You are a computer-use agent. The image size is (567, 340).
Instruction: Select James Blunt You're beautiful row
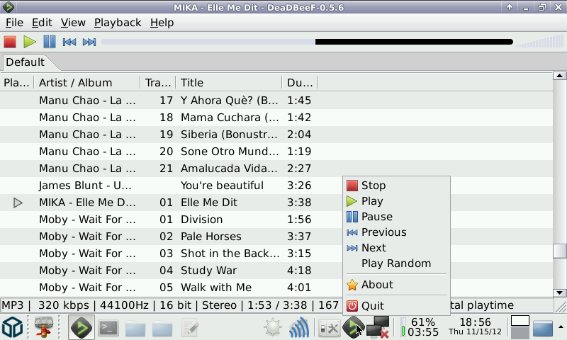276,186
